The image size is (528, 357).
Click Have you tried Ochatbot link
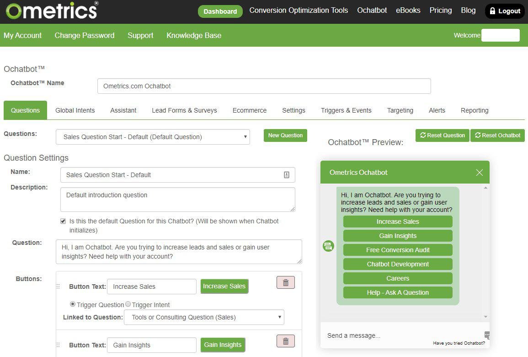(459, 343)
